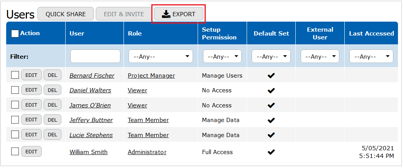Delete the Jeffery Buttner user

coord(52,120)
